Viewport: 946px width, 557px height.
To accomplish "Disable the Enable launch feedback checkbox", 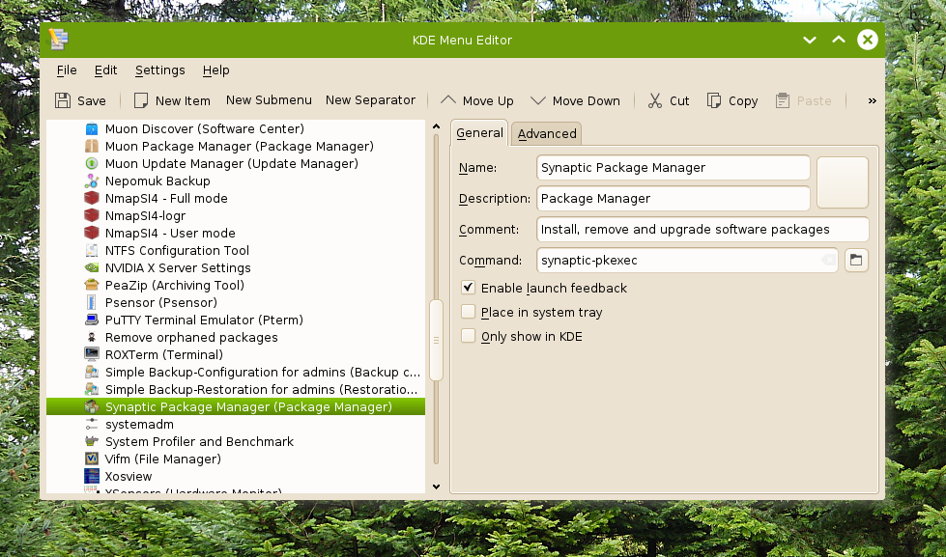I will tap(469, 288).
